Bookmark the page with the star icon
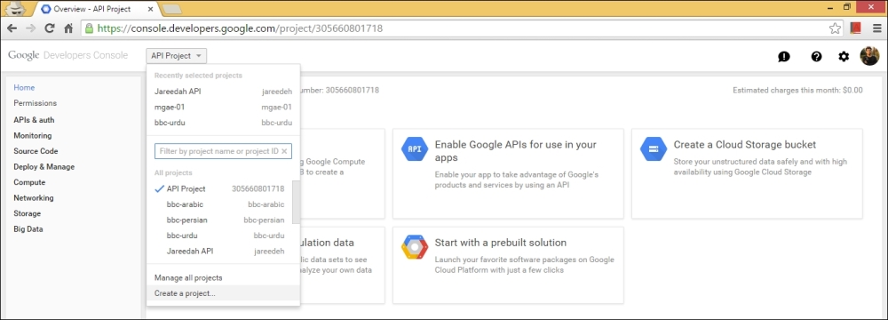This screenshot has height=320, width=888. [x=834, y=28]
